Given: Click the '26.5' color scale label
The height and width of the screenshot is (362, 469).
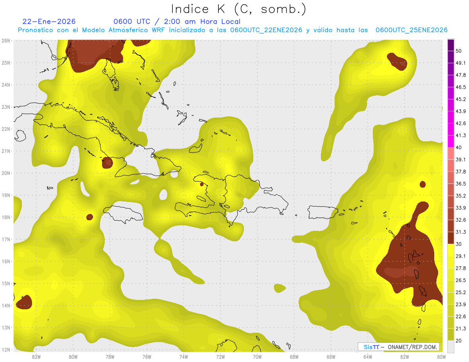Looking at the screenshot, I should (460, 280).
